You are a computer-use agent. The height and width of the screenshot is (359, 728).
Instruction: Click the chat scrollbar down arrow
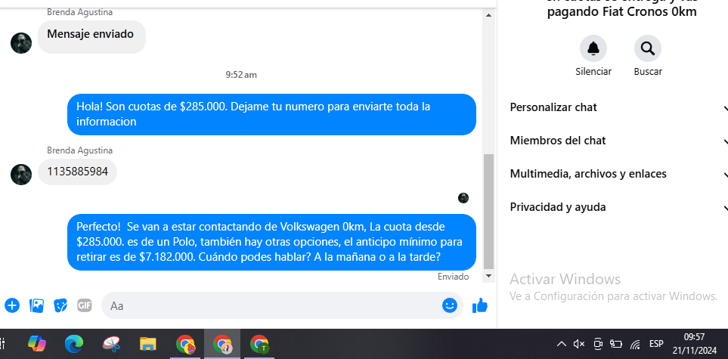pyautogui.click(x=488, y=276)
